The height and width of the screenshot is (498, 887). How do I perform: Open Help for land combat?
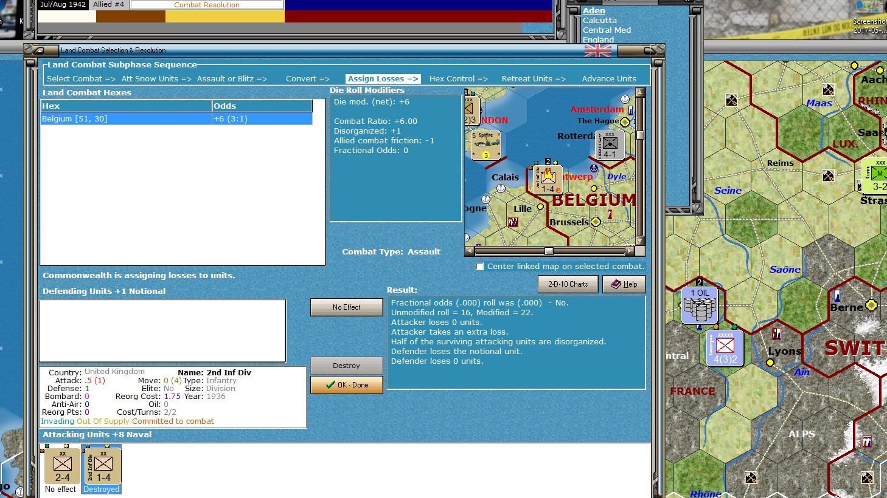click(624, 284)
